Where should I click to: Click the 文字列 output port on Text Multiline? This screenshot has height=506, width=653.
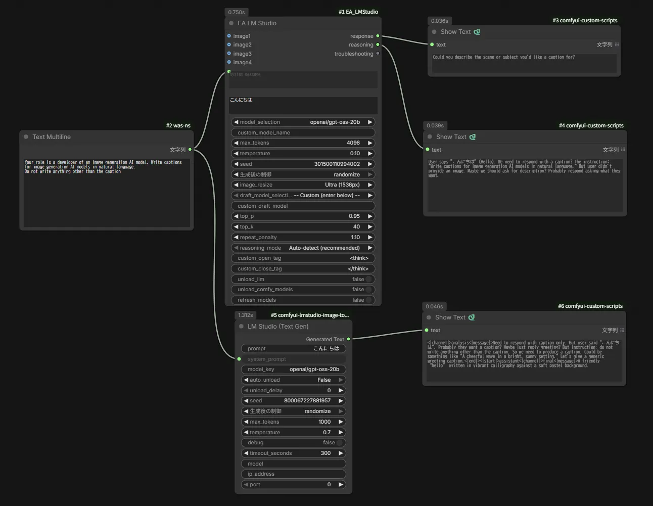point(190,150)
